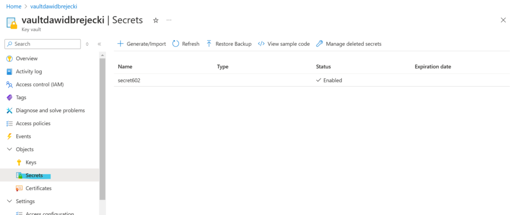This screenshot has width=512, height=215.
Task: Click the Generate/Import plus icon
Action: point(120,44)
